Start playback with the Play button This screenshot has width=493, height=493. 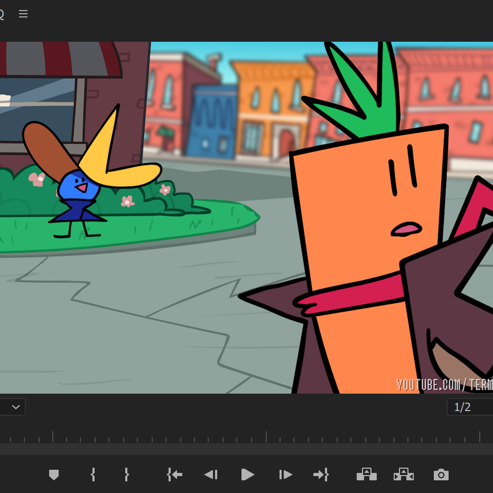[247, 475]
